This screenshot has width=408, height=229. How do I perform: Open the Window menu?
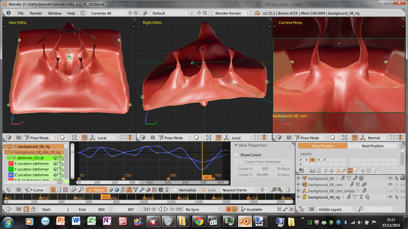55,13
